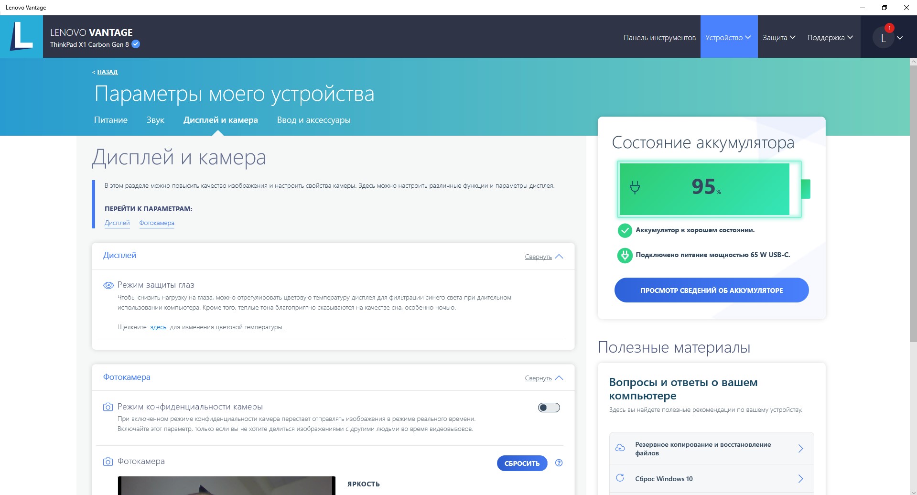The width and height of the screenshot is (917, 495).
Task: Click the verified checkmark badge beside ThinkPad model
Action: (x=136, y=44)
